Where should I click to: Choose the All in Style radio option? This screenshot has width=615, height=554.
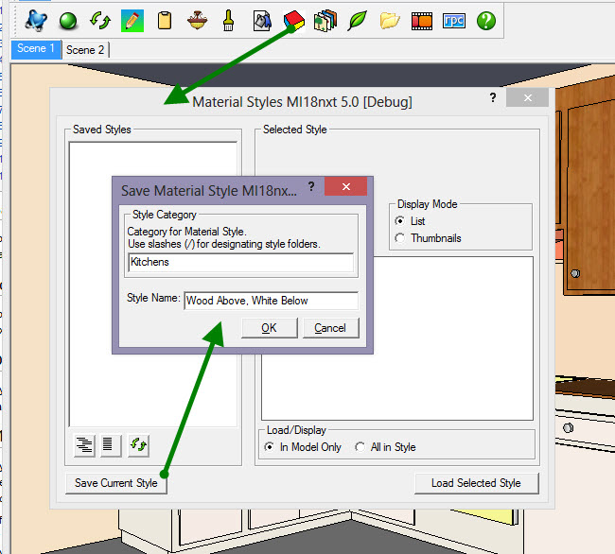360,447
